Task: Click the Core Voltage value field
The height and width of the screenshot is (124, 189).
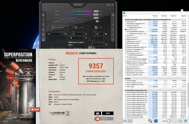Action: 64,34
